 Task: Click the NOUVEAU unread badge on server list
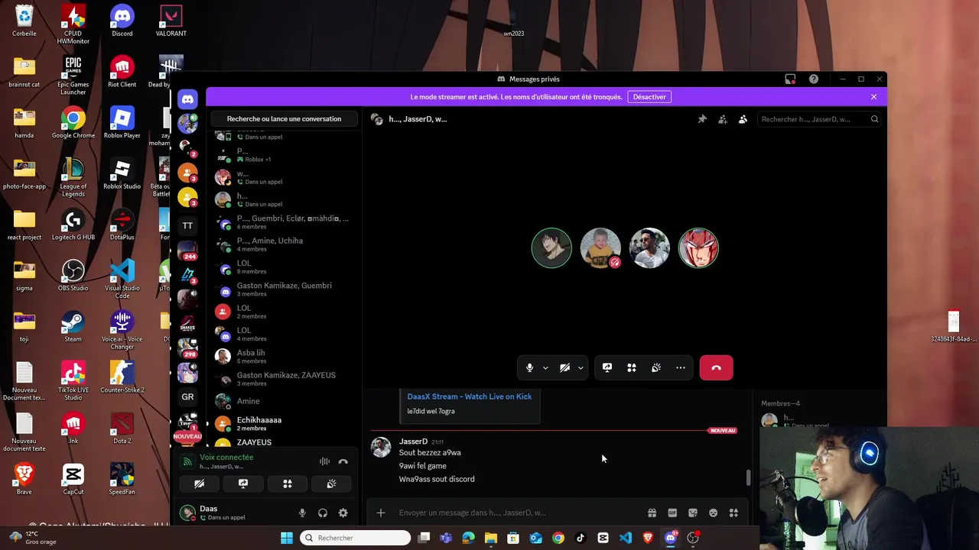click(x=187, y=436)
